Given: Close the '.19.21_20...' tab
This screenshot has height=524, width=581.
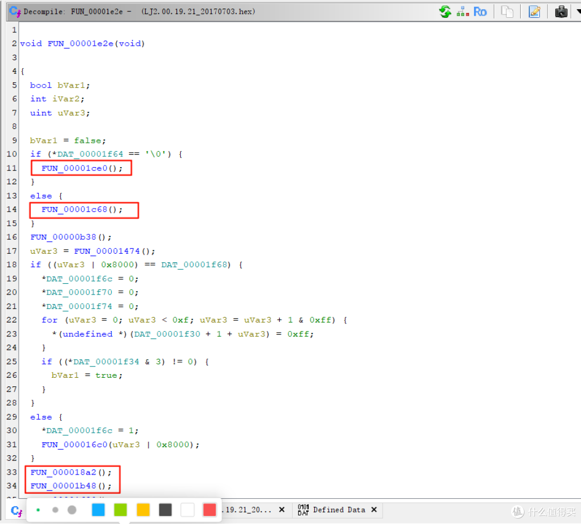Looking at the screenshot, I should click(x=281, y=510).
